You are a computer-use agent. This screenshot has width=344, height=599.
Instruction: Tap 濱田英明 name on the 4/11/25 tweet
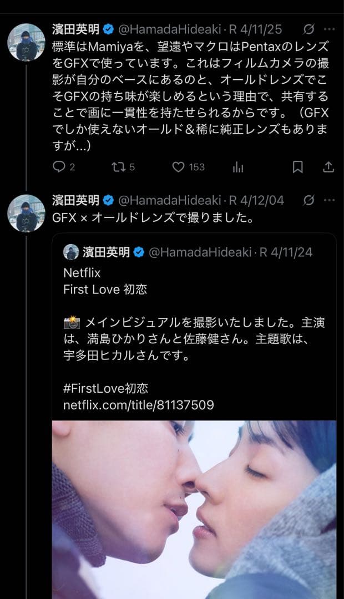[x=75, y=29]
